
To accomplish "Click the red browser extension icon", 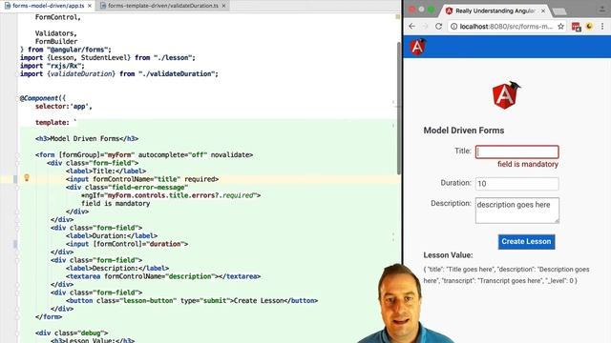I will (576, 27).
